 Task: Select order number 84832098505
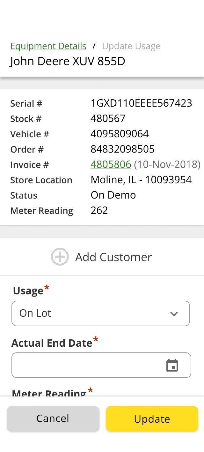123,149
